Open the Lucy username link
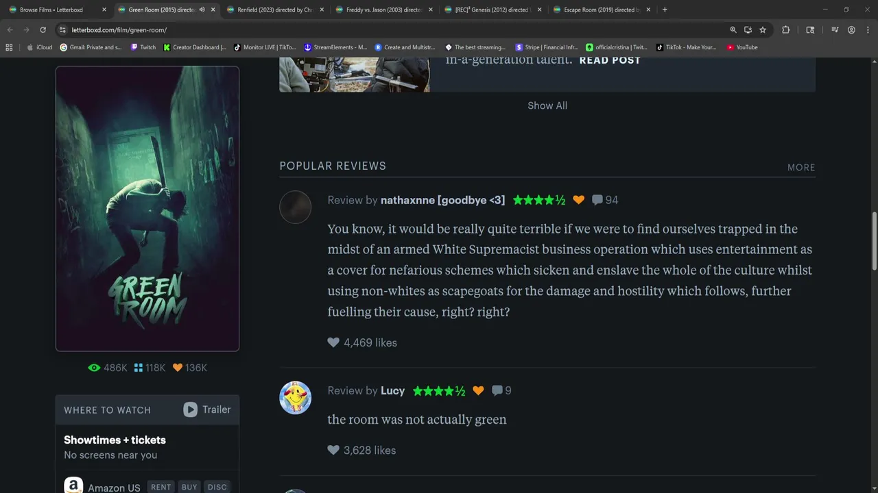 pyautogui.click(x=392, y=390)
